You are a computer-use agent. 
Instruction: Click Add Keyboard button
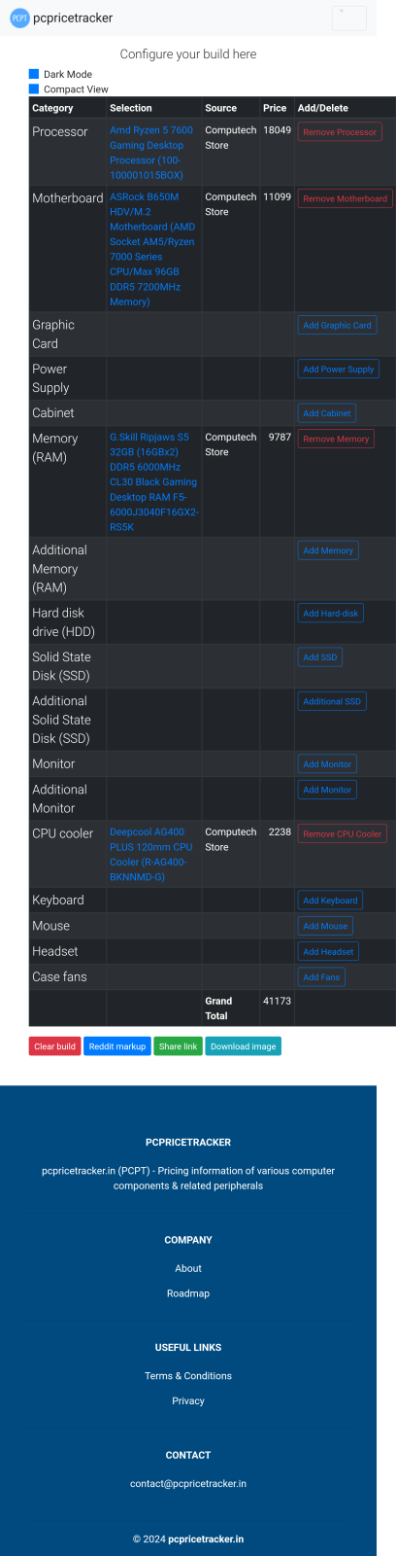(x=331, y=901)
